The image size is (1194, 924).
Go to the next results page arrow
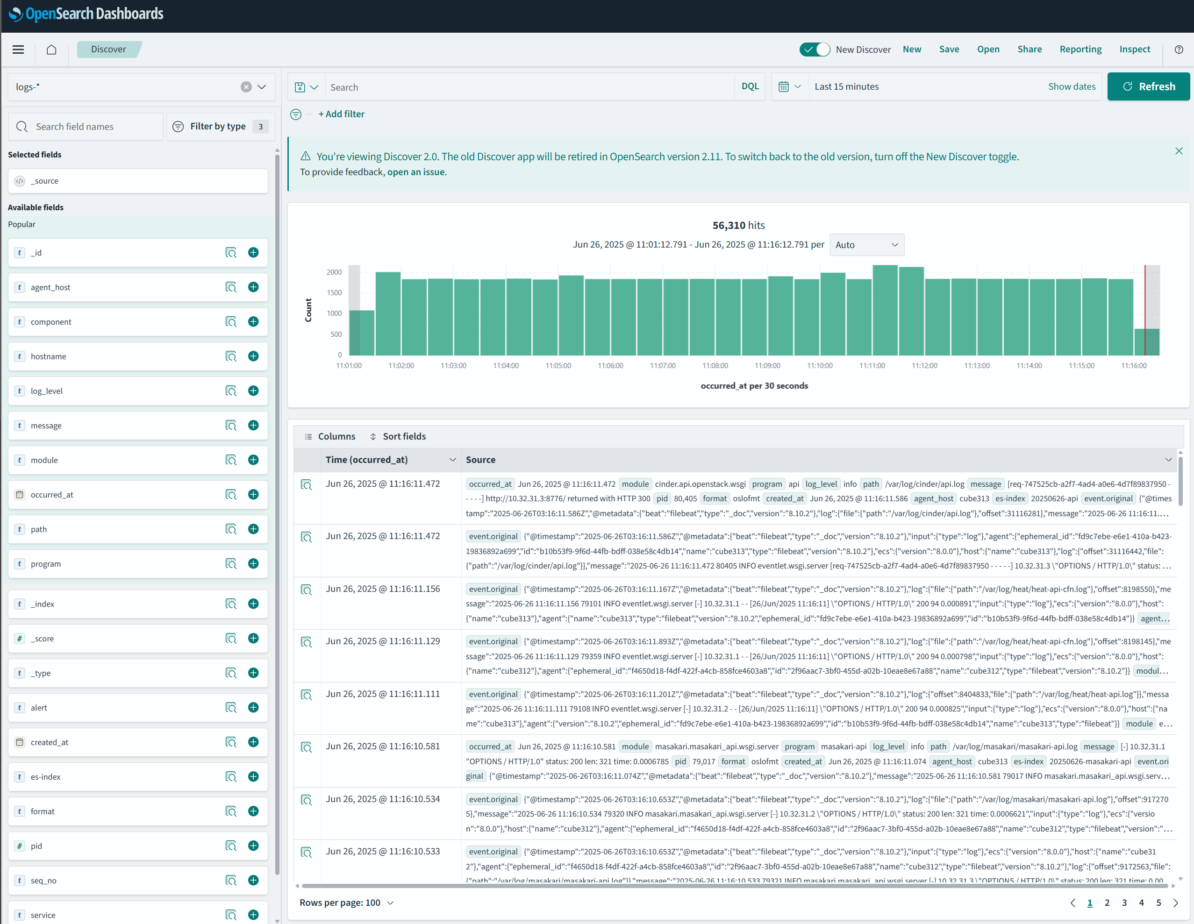pos(1175,903)
